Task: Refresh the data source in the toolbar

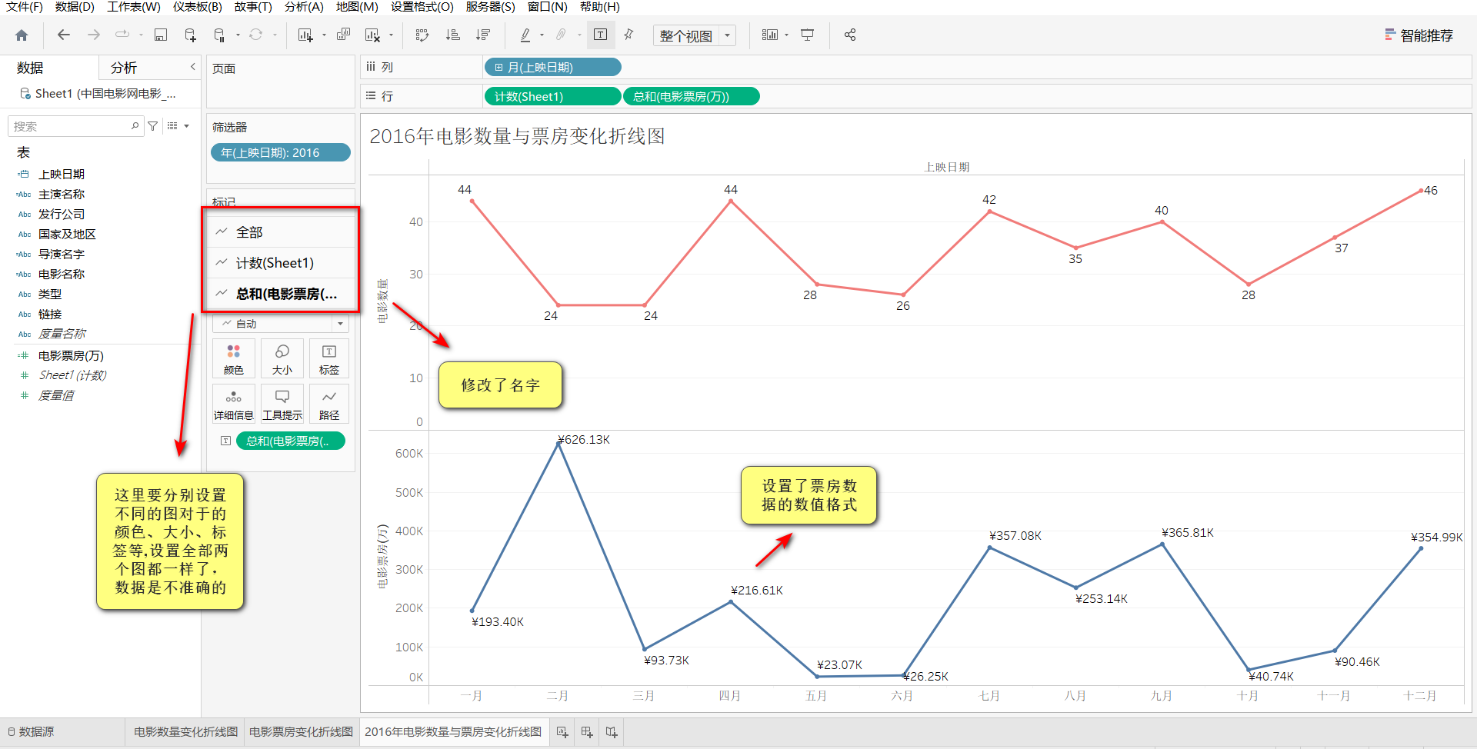Action: pos(256,35)
